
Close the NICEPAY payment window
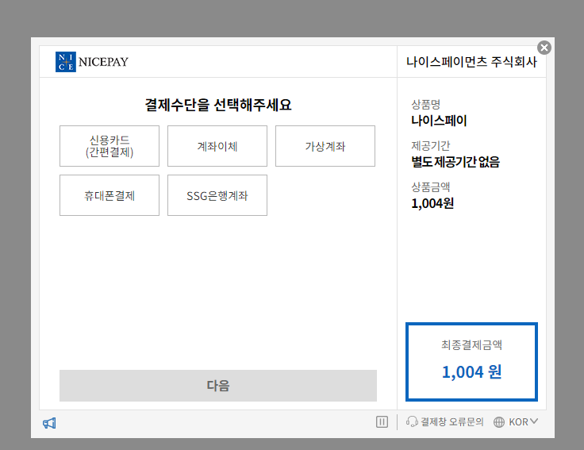pyautogui.click(x=544, y=48)
